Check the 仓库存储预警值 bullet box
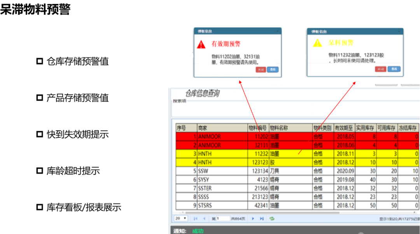This screenshot has width=420, height=234. coord(40,61)
